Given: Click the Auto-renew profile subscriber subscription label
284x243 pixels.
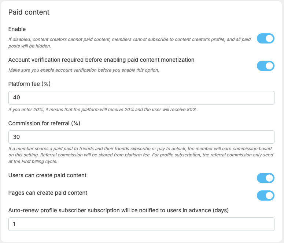Looking at the screenshot, I should point(118,210).
